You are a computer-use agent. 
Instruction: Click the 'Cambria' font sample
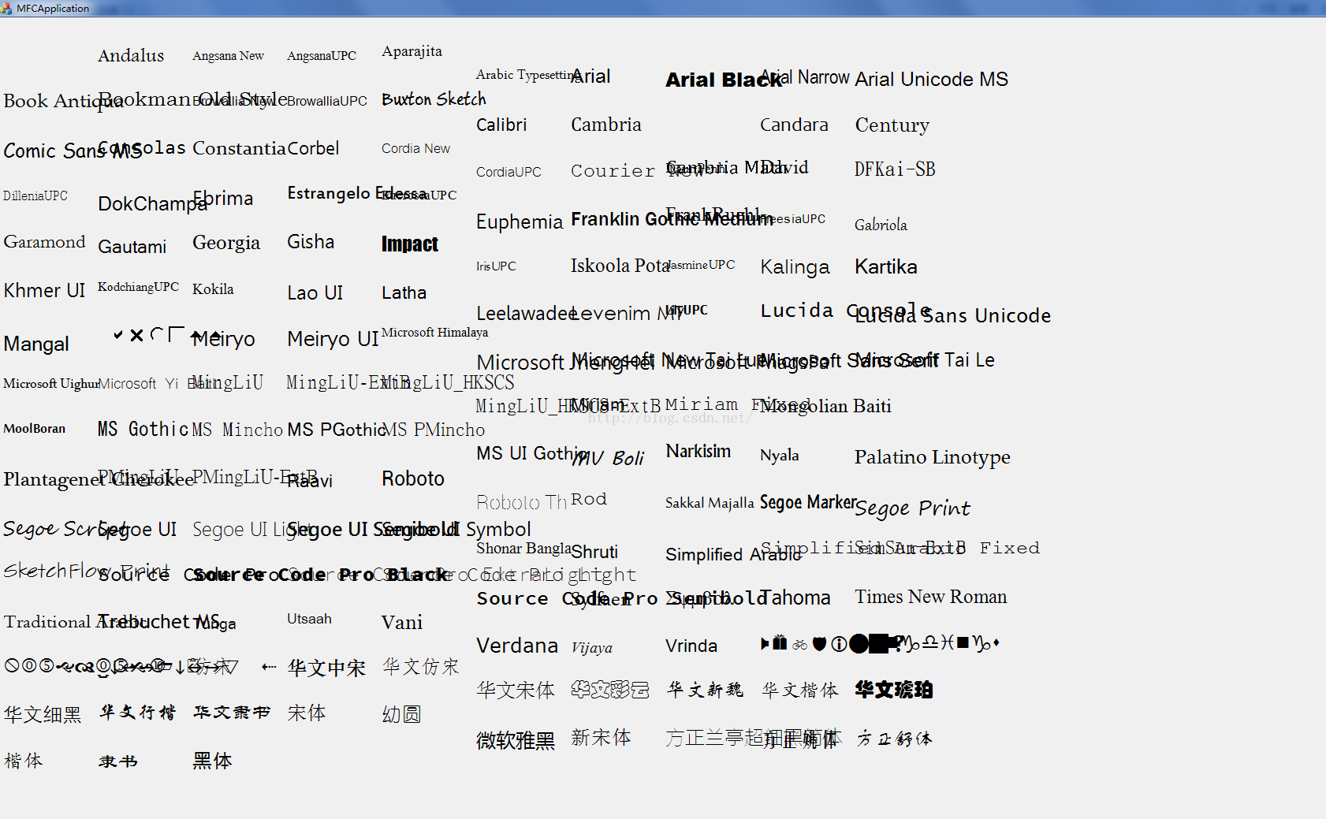[606, 125]
